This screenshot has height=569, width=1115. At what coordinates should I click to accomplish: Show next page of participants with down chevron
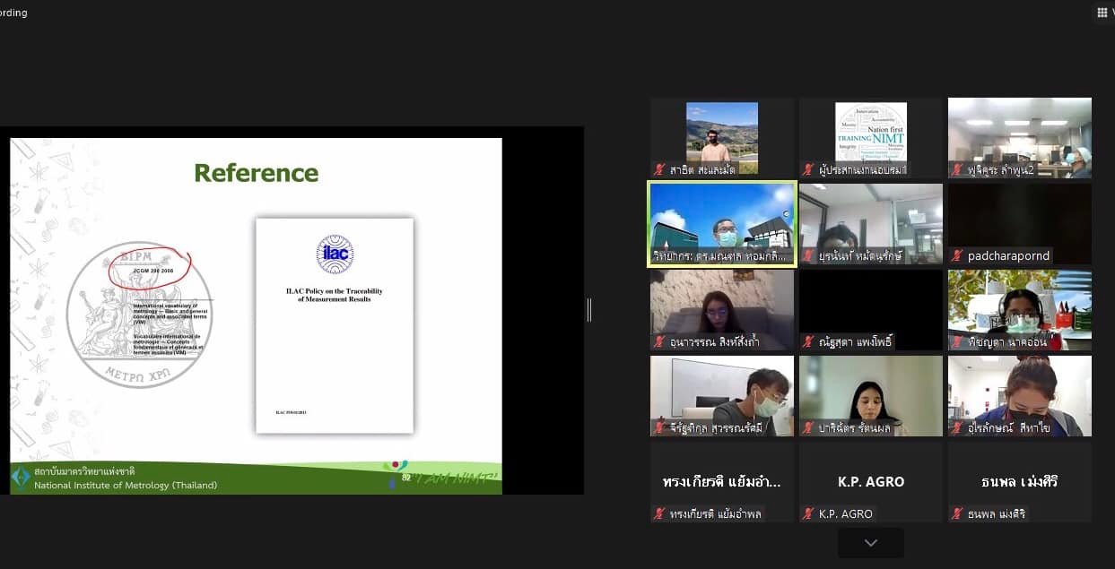[870, 543]
